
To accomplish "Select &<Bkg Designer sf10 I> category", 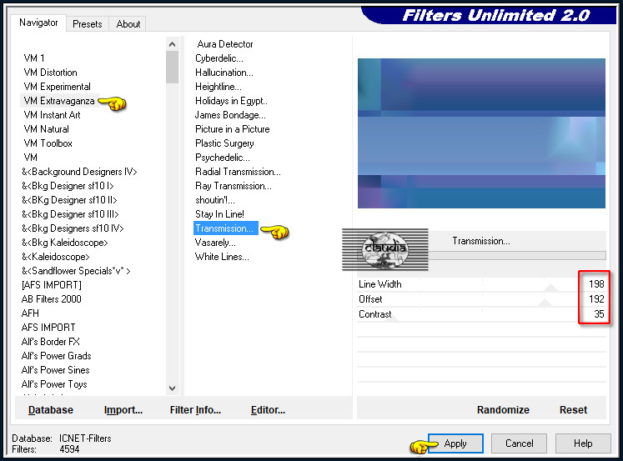I will [68, 186].
